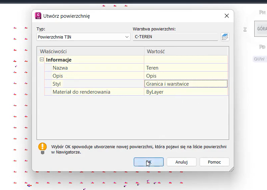267x190 pixels.
Task: Click the Civil 3D icon in dialog title
Action: pyautogui.click(x=38, y=16)
